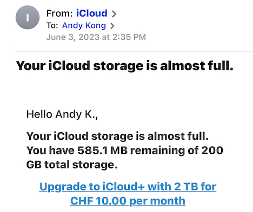Open the iCloud sender name
The width and height of the screenshot is (253, 212).
coord(92,13)
